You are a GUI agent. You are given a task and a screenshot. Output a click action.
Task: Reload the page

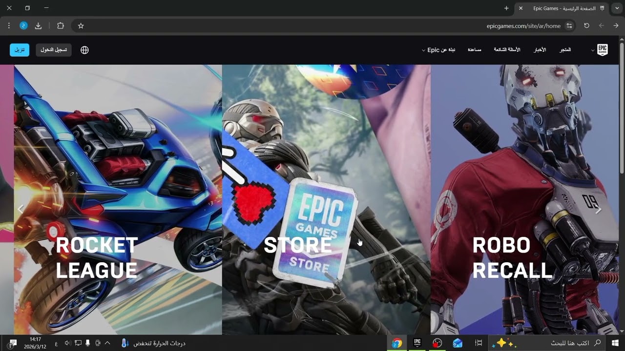[x=586, y=26]
